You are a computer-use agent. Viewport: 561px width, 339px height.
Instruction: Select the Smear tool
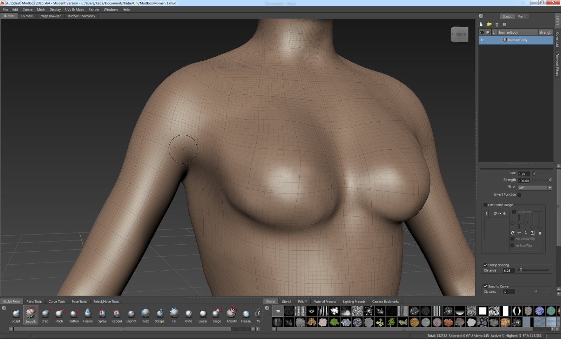pos(203,315)
